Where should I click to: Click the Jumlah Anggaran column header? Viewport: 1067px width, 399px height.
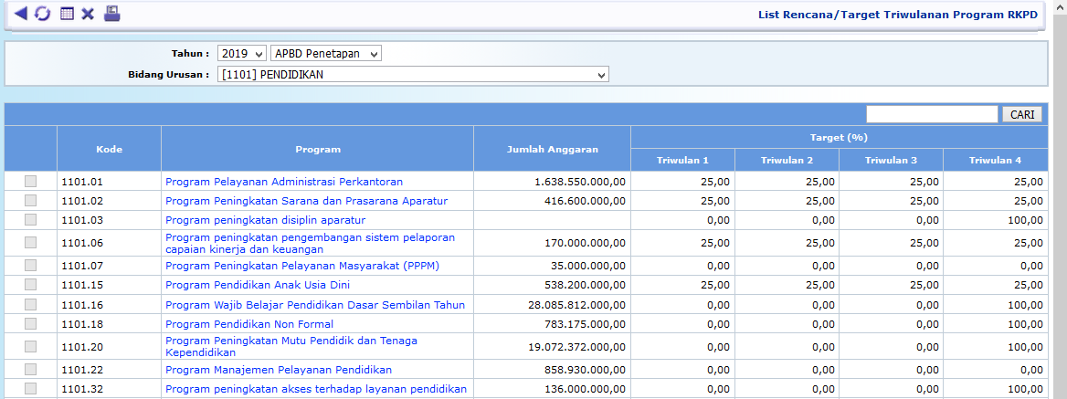pyautogui.click(x=552, y=149)
